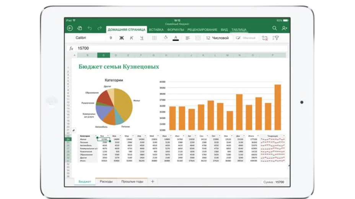Screen dimensions: 355x199
Task: Select the Жилье row label
Action: (x=83, y=140)
